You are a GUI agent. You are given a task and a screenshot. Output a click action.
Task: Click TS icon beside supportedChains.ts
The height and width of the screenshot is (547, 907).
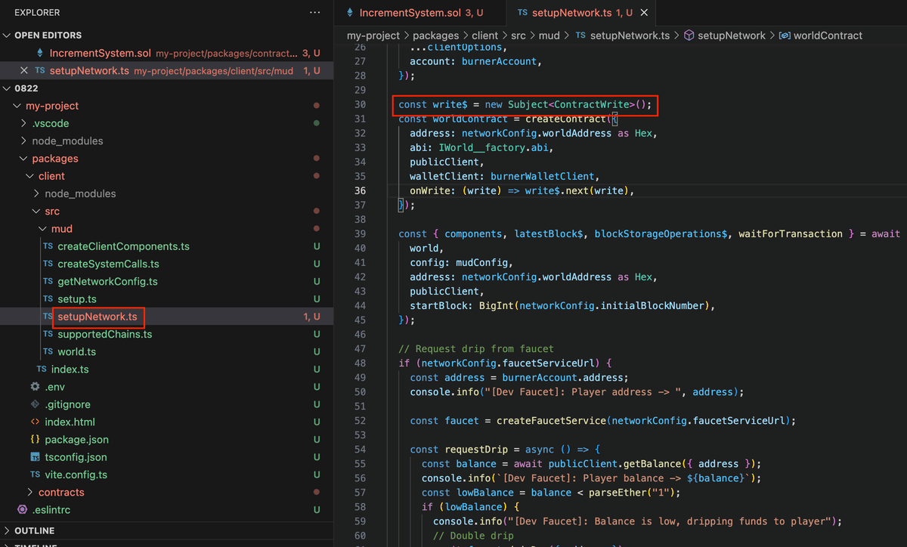48,334
